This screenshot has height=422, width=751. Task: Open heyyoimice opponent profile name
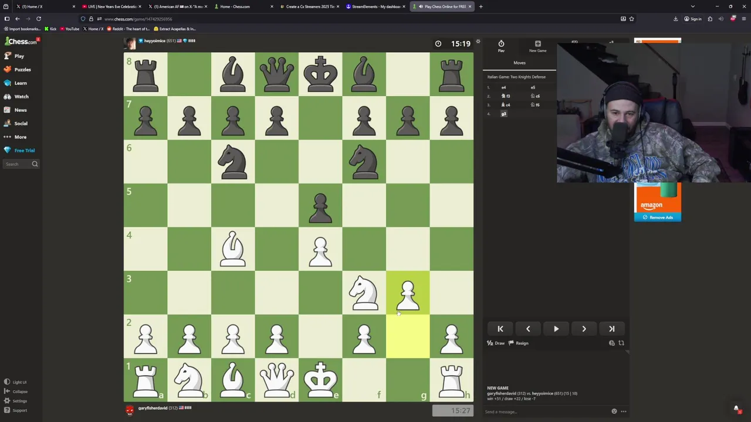coord(155,41)
